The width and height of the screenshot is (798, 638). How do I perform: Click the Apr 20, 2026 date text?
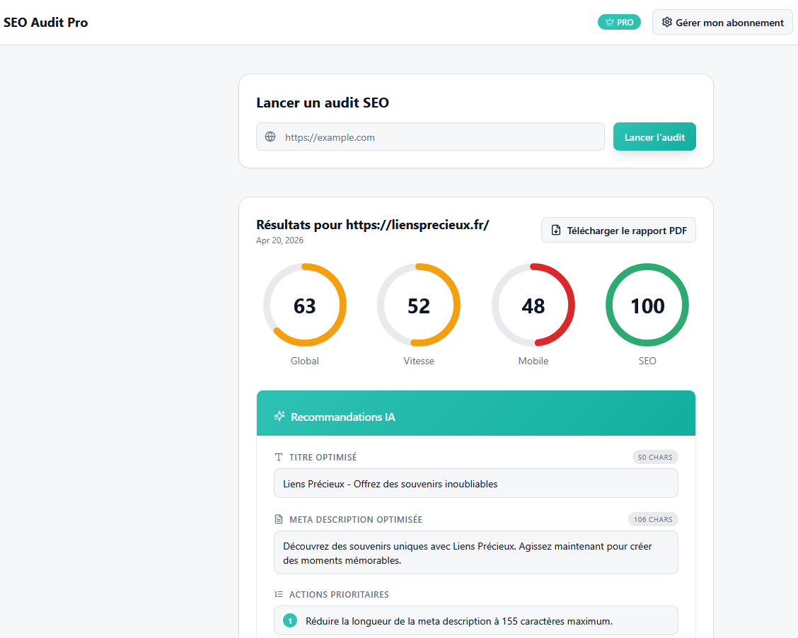coord(279,240)
